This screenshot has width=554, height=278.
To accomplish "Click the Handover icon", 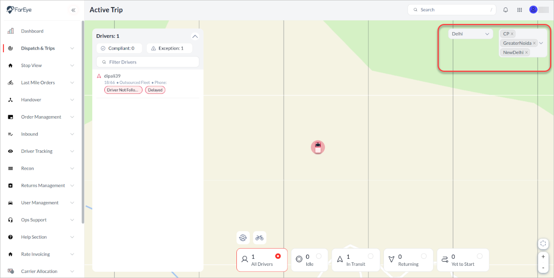I will [11, 100].
